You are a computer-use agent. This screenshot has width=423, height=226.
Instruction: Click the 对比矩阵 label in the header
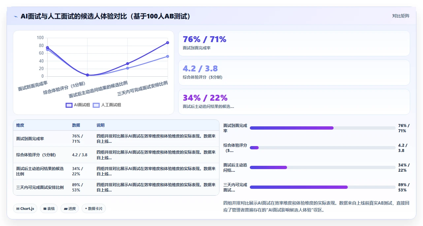(x=401, y=16)
